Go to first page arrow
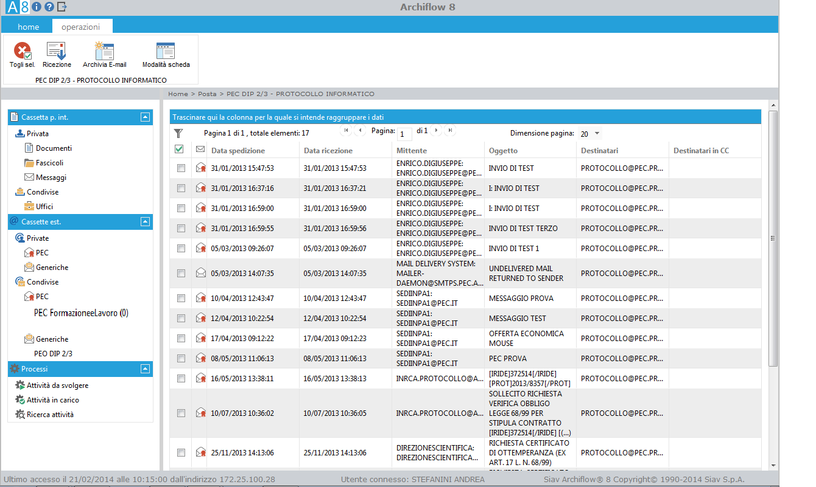Viewport: 816px width, 487px height. [346, 130]
